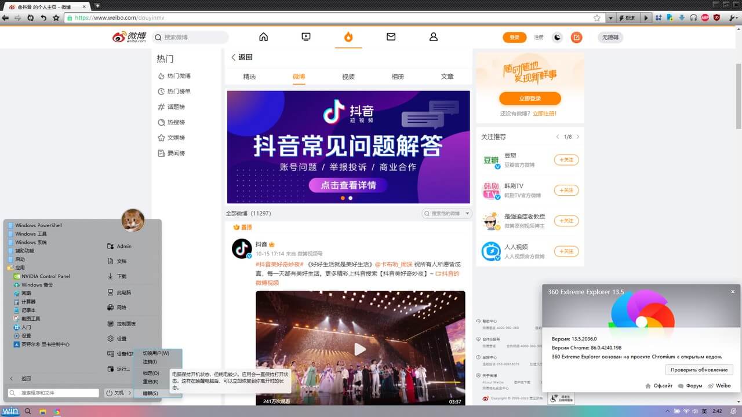The image size is (742, 417).
Task: Click the 立即注册 link
Action: (x=544, y=114)
